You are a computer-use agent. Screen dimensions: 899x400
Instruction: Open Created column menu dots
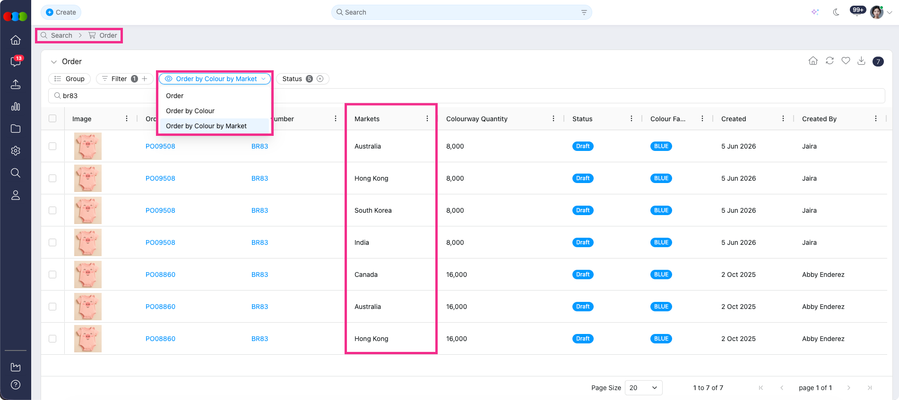tap(783, 119)
